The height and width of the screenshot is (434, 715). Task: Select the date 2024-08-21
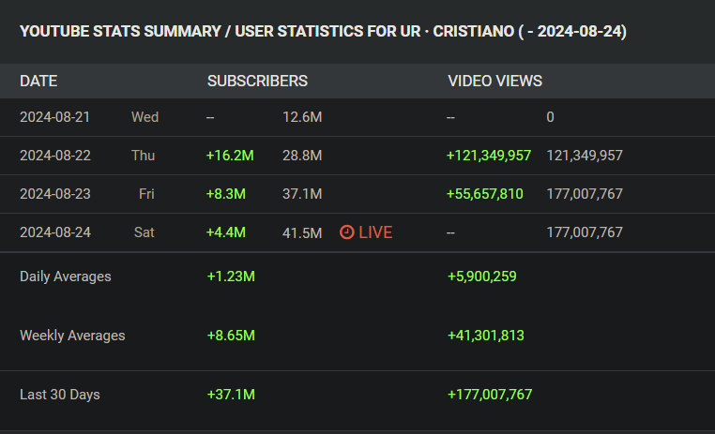[x=54, y=117]
